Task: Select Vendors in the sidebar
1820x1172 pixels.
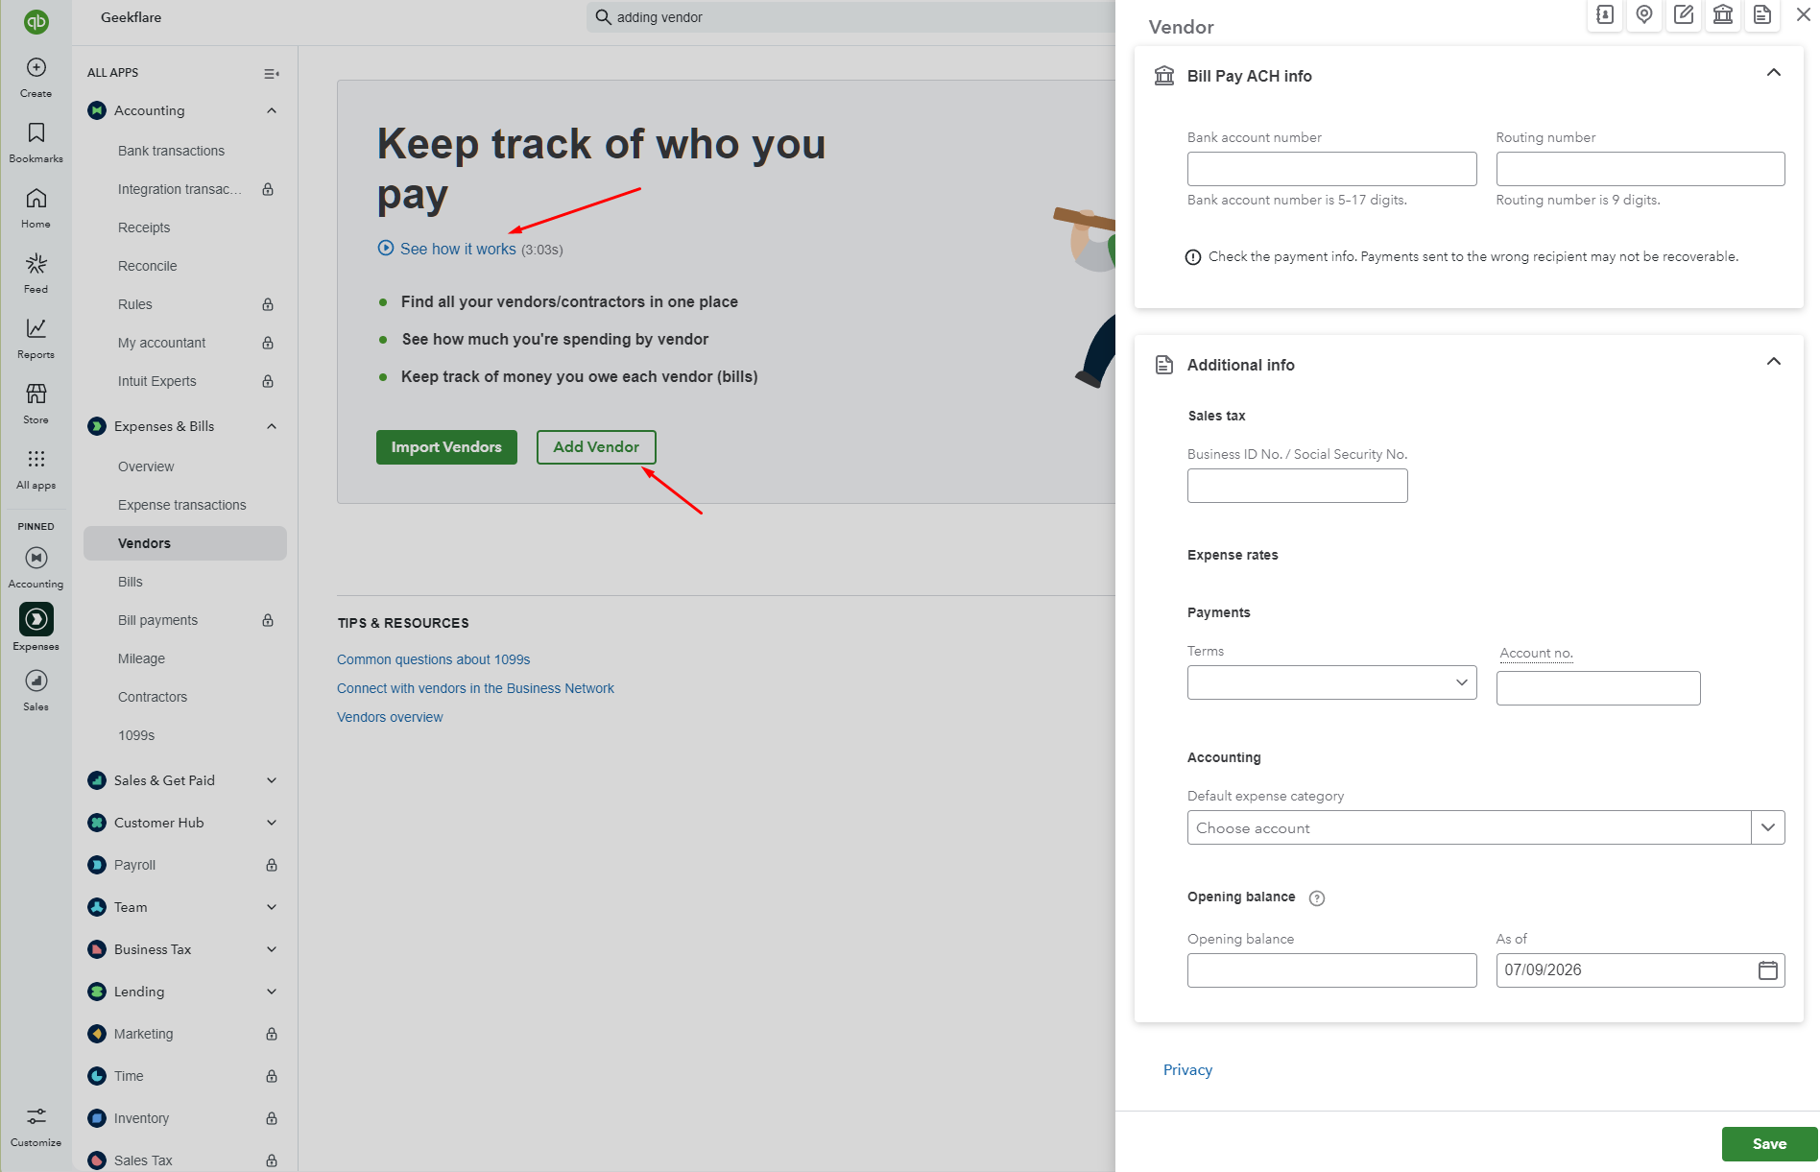Action: [x=184, y=543]
